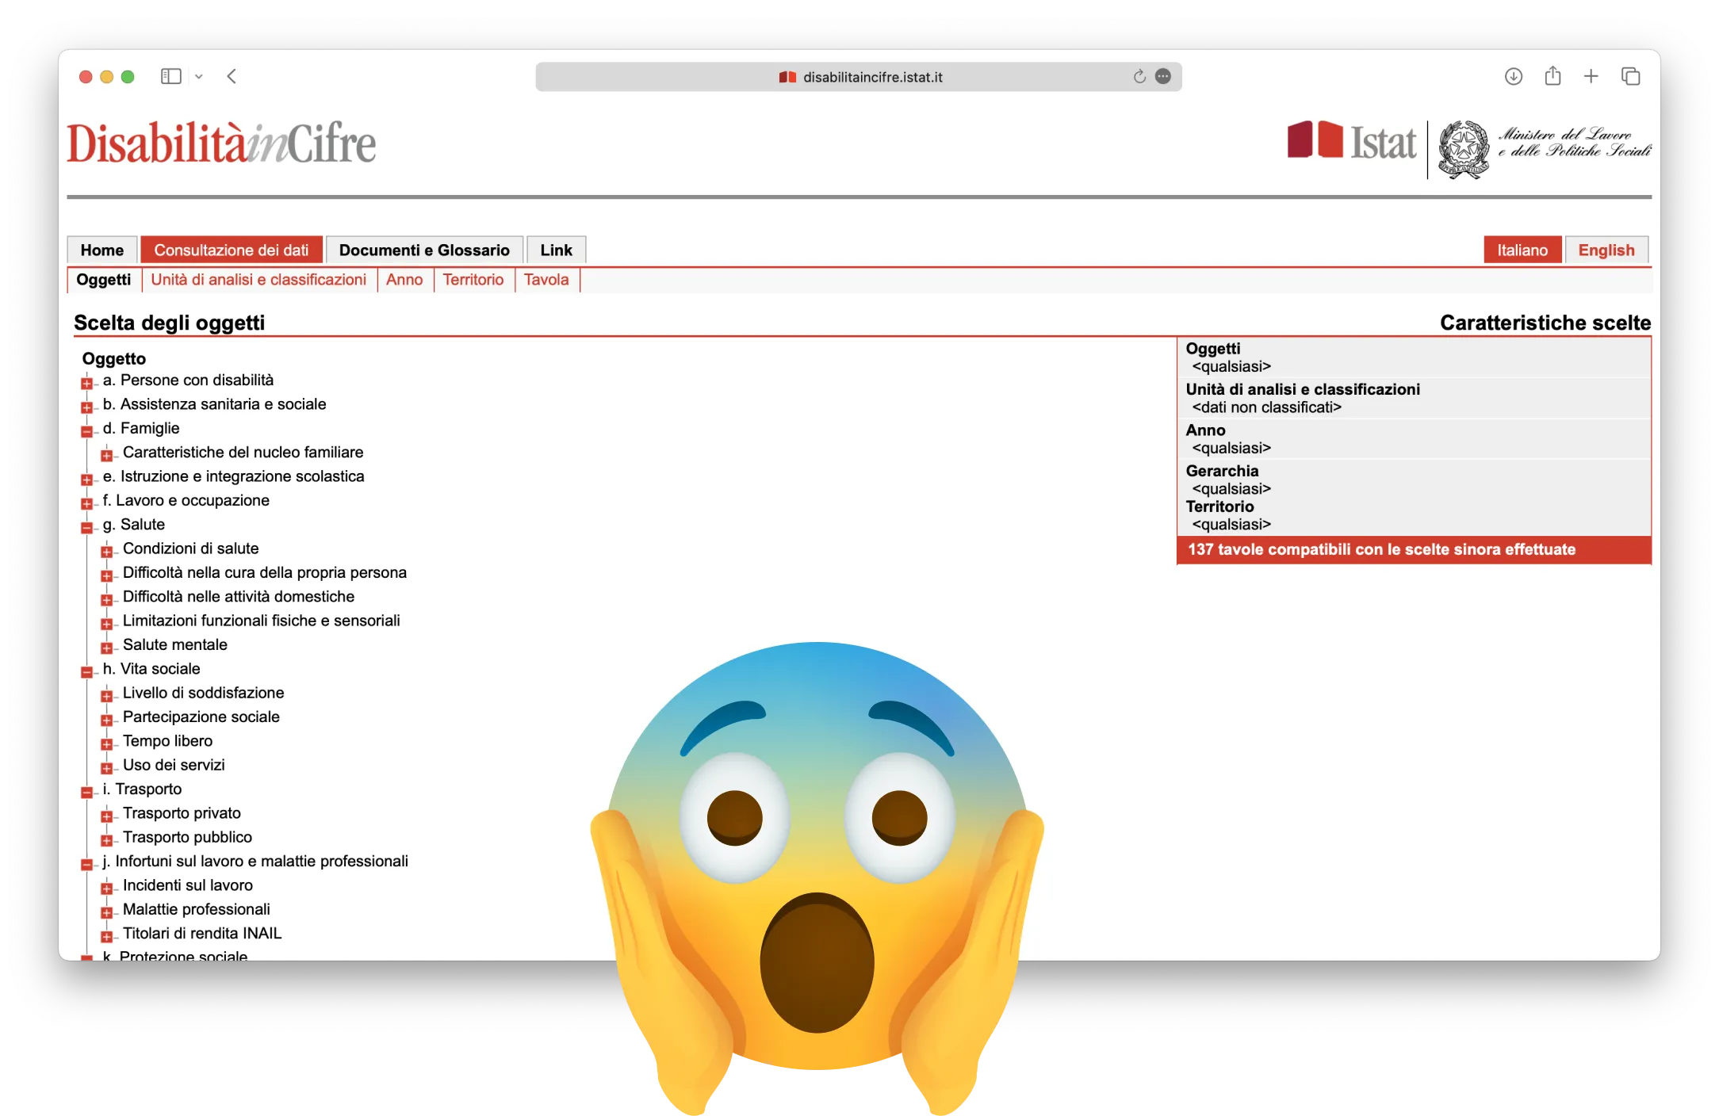Collapse the 'g. Salute' tree node
1719x1116 pixels.
click(x=86, y=527)
